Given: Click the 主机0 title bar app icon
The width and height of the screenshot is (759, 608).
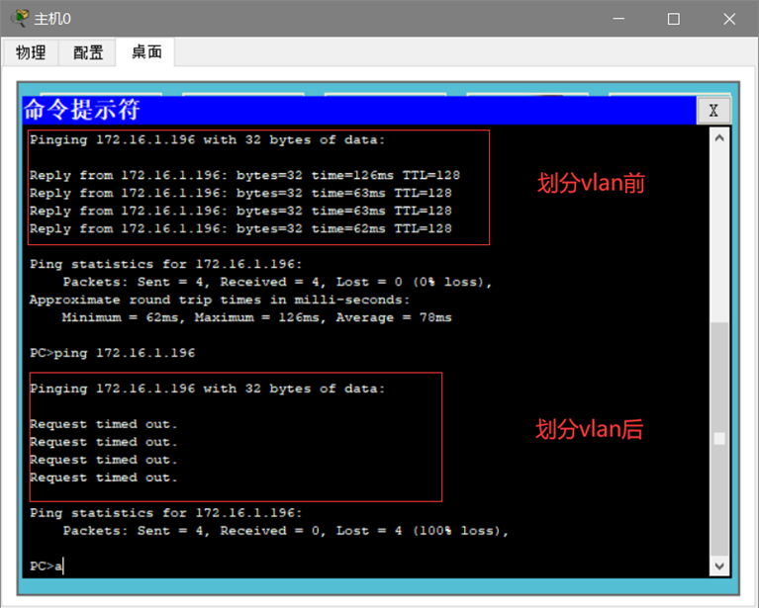Looking at the screenshot, I should [x=20, y=19].
